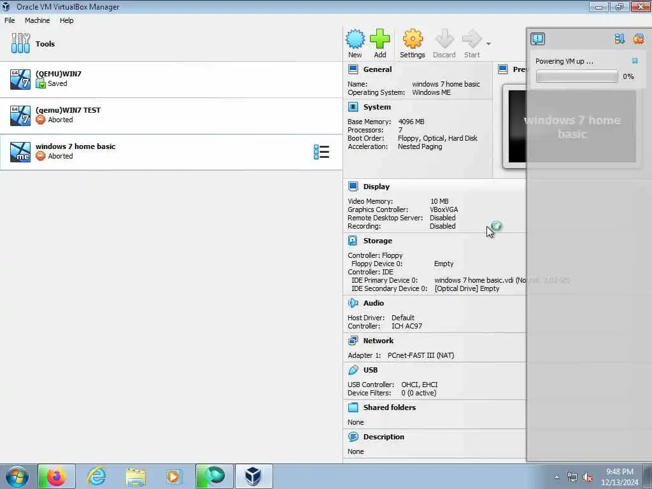Click the 4096 MB base memory value
Image resolution: width=652 pixels, height=489 pixels.
pyautogui.click(x=411, y=122)
